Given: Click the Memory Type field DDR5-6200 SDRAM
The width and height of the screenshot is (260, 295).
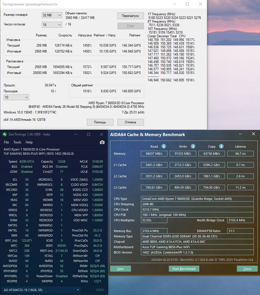Looking at the screenshot, I should [197, 236].
